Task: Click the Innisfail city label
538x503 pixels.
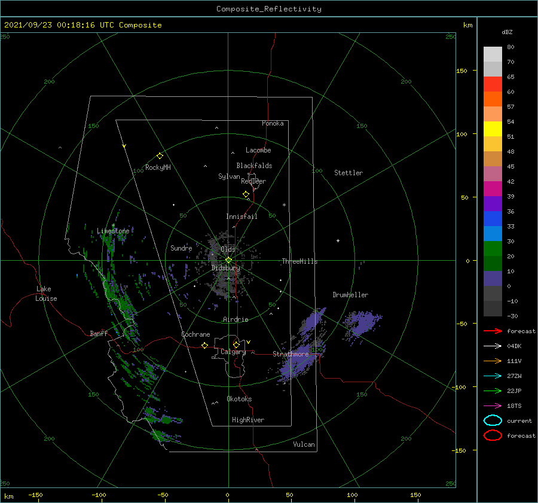Action: pos(242,217)
